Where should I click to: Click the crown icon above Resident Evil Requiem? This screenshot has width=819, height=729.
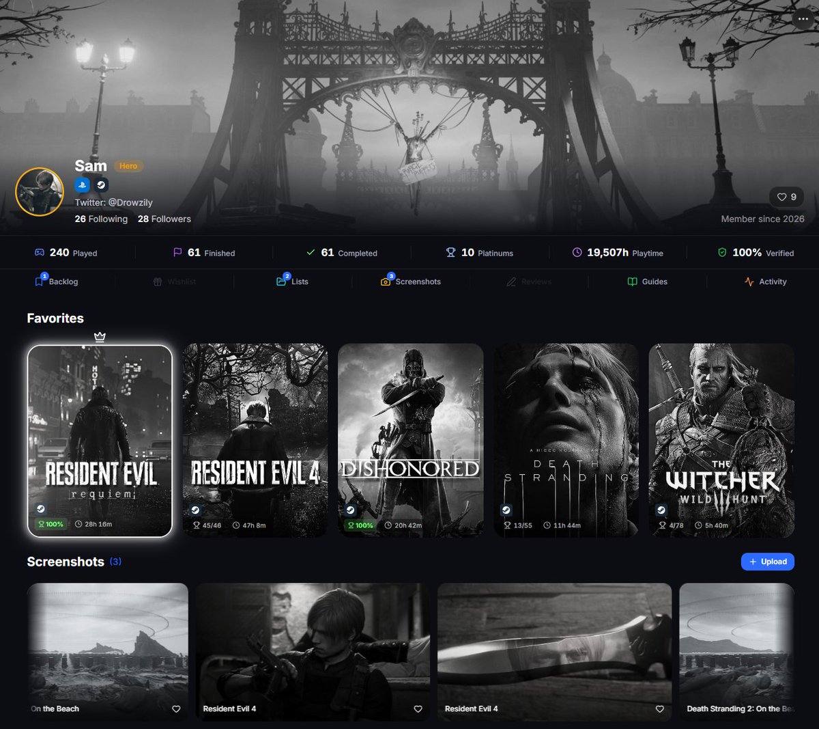100,337
